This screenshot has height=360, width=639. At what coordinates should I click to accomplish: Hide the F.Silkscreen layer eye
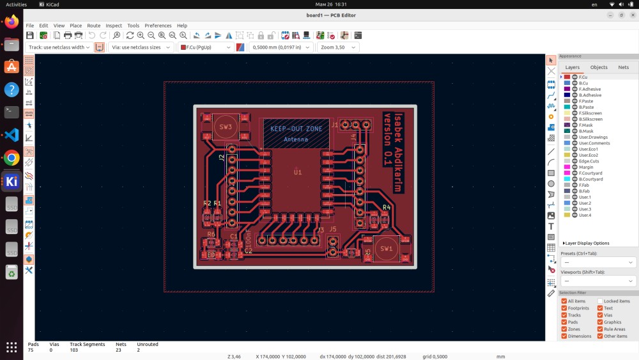point(574,113)
